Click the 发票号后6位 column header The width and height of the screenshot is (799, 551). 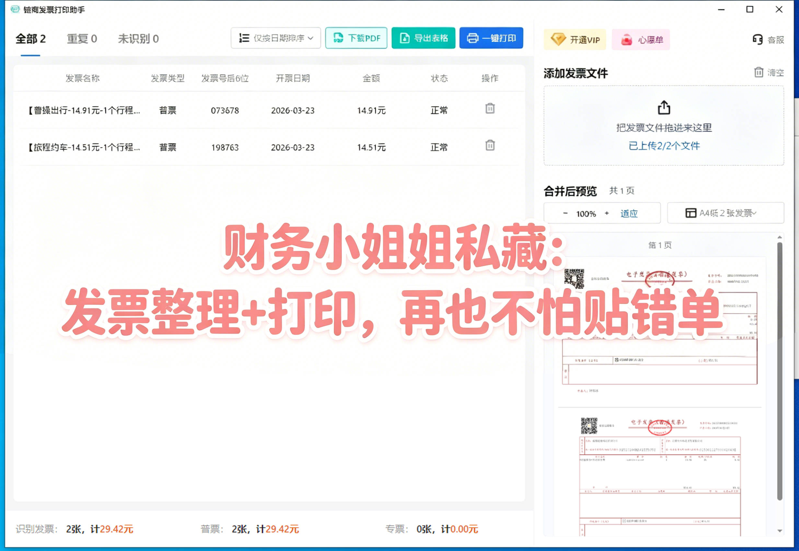[225, 78]
